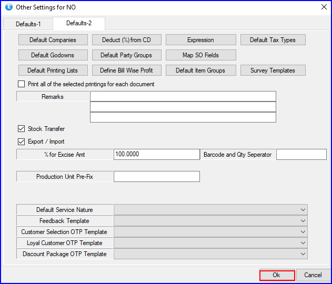This screenshot has height=284, width=332.
Task: Click the Deduct (%) from CD button
Action: tap(127, 40)
